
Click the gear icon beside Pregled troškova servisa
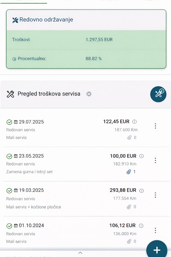tap(89, 94)
